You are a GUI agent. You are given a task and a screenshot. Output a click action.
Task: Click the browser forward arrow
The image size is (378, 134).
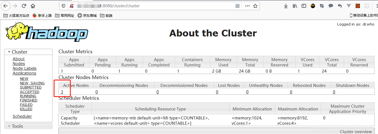point(15,6)
